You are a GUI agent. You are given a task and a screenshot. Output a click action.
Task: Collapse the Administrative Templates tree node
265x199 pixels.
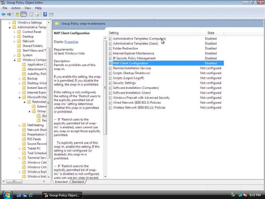tap(10, 27)
